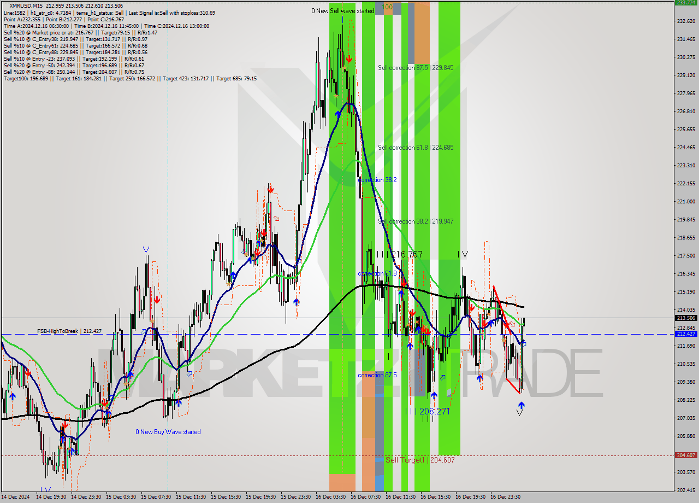
Task: Click the 223.310 price axis value
Action: click(685, 166)
